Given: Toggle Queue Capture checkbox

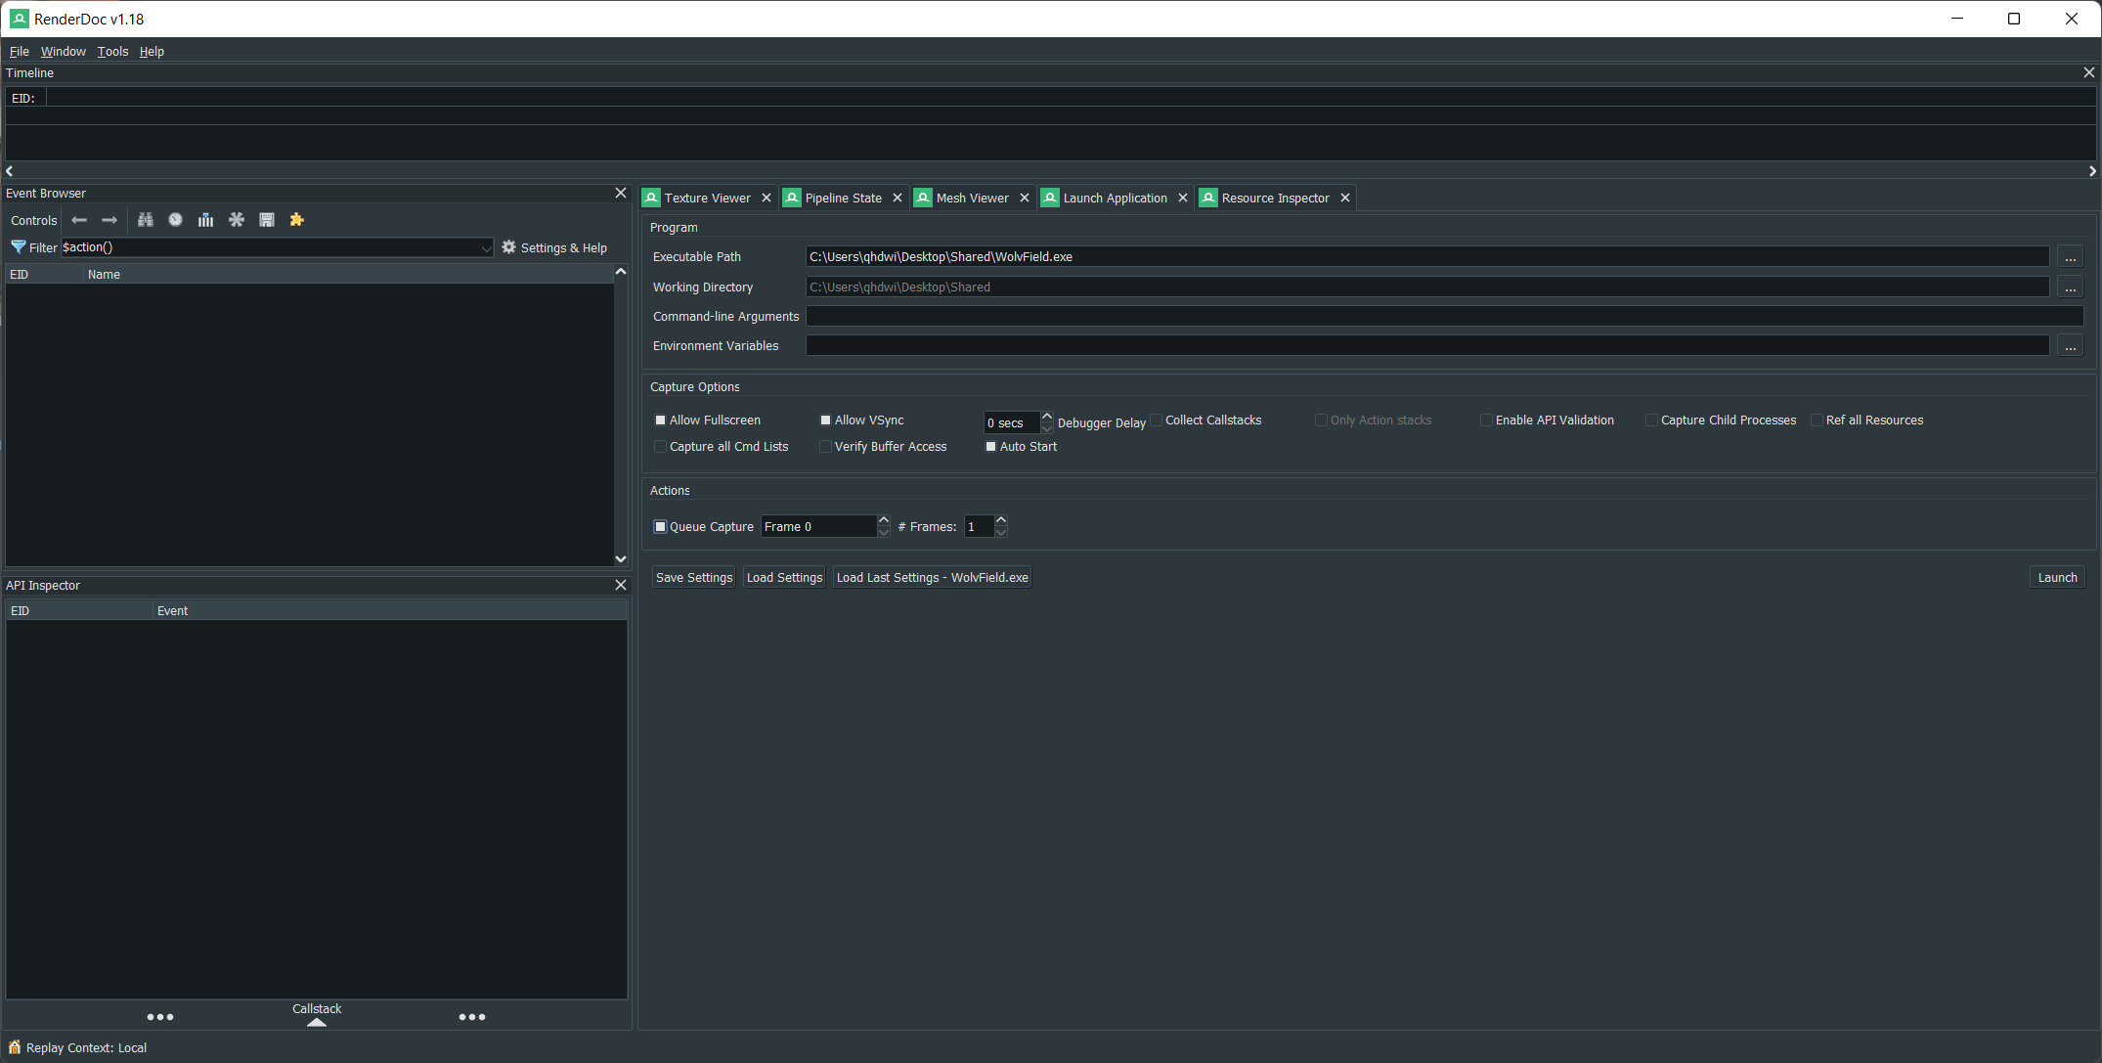Looking at the screenshot, I should [x=660, y=527].
